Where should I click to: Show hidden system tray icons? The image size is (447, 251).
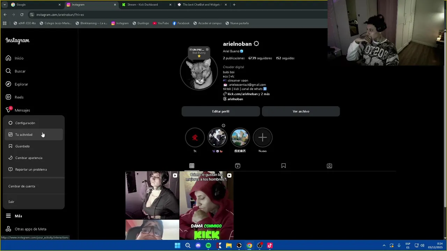click(x=384, y=245)
